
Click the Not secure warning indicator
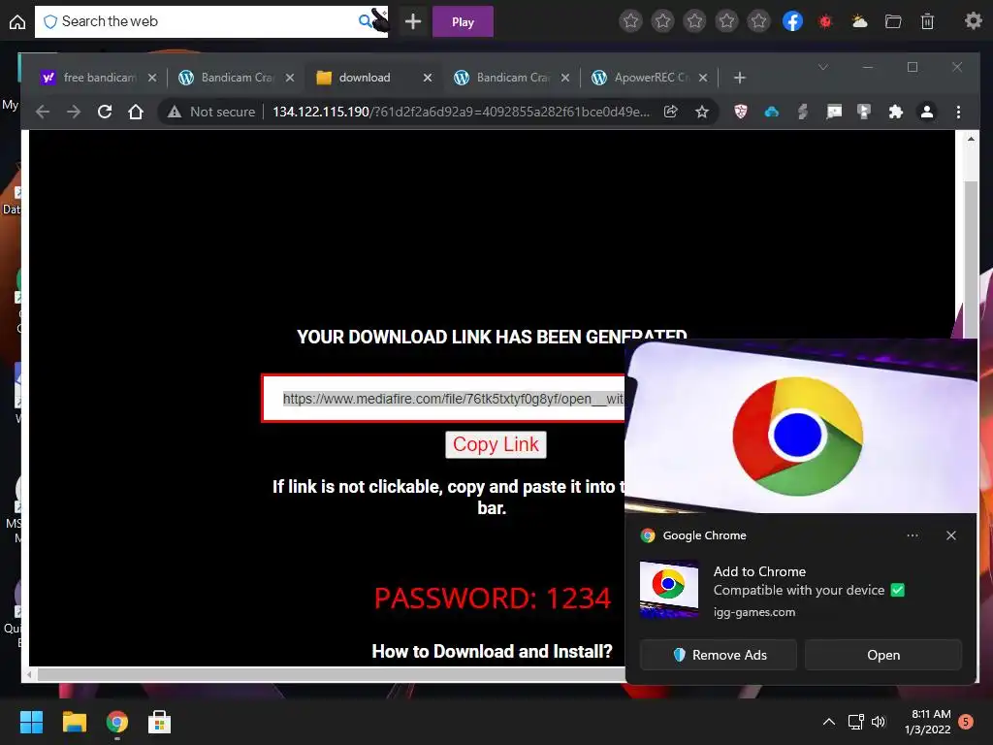pos(211,113)
